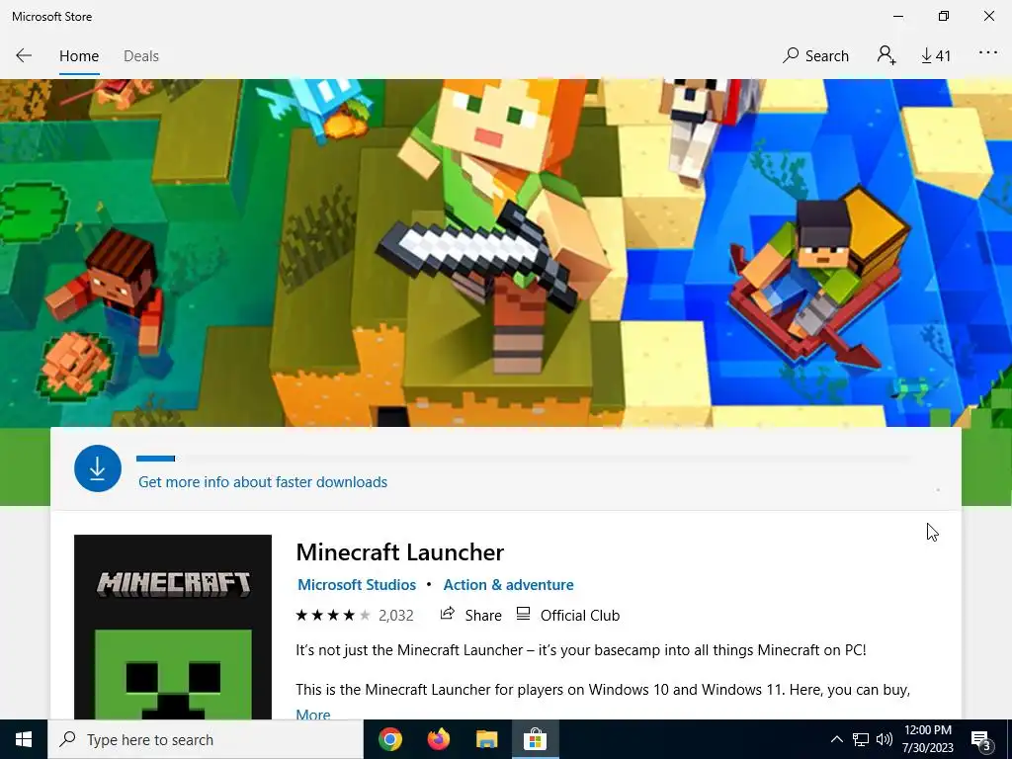
Task: Open the Official Club label
Action: click(x=579, y=616)
